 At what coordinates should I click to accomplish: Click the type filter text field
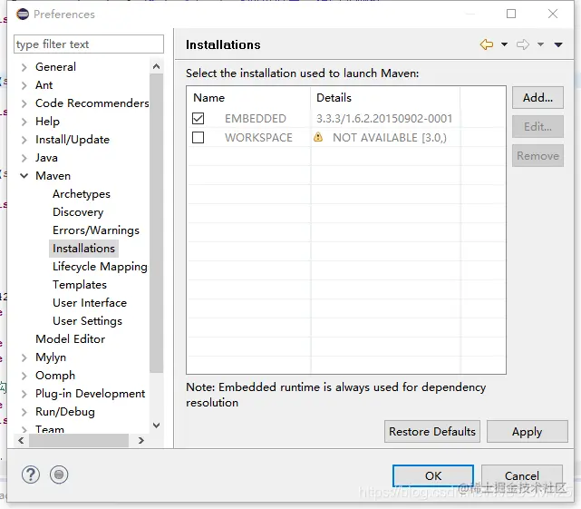89,44
